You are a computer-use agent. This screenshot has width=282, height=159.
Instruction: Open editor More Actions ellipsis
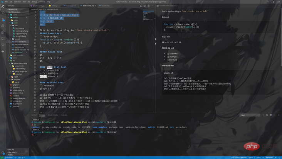[153, 6]
